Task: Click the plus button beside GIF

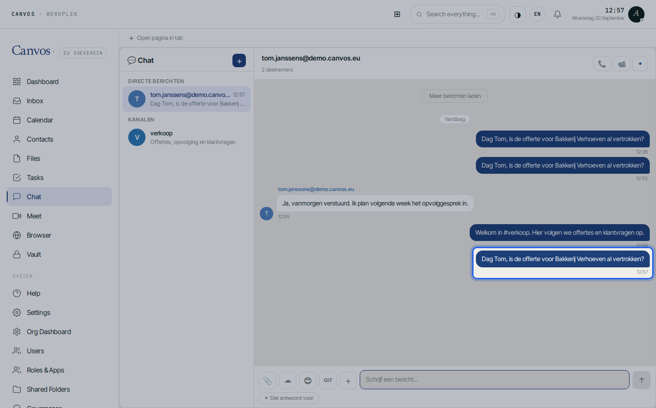Action: 348,381
